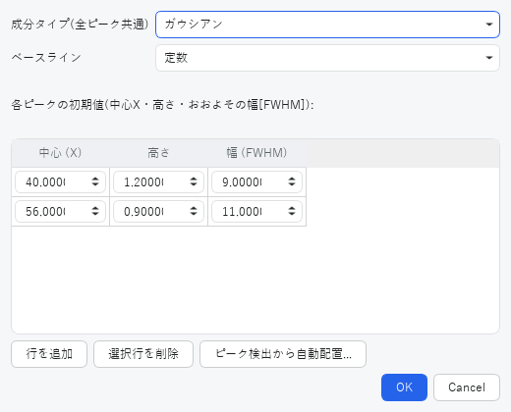
Task: Click the 行を追加 button
Action: [x=49, y=354]
